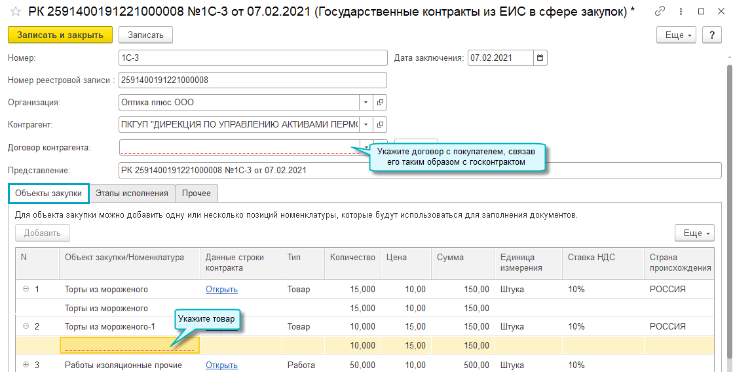
Task: Expand the Контрагент dropdown list
Action: coord(366,125)
